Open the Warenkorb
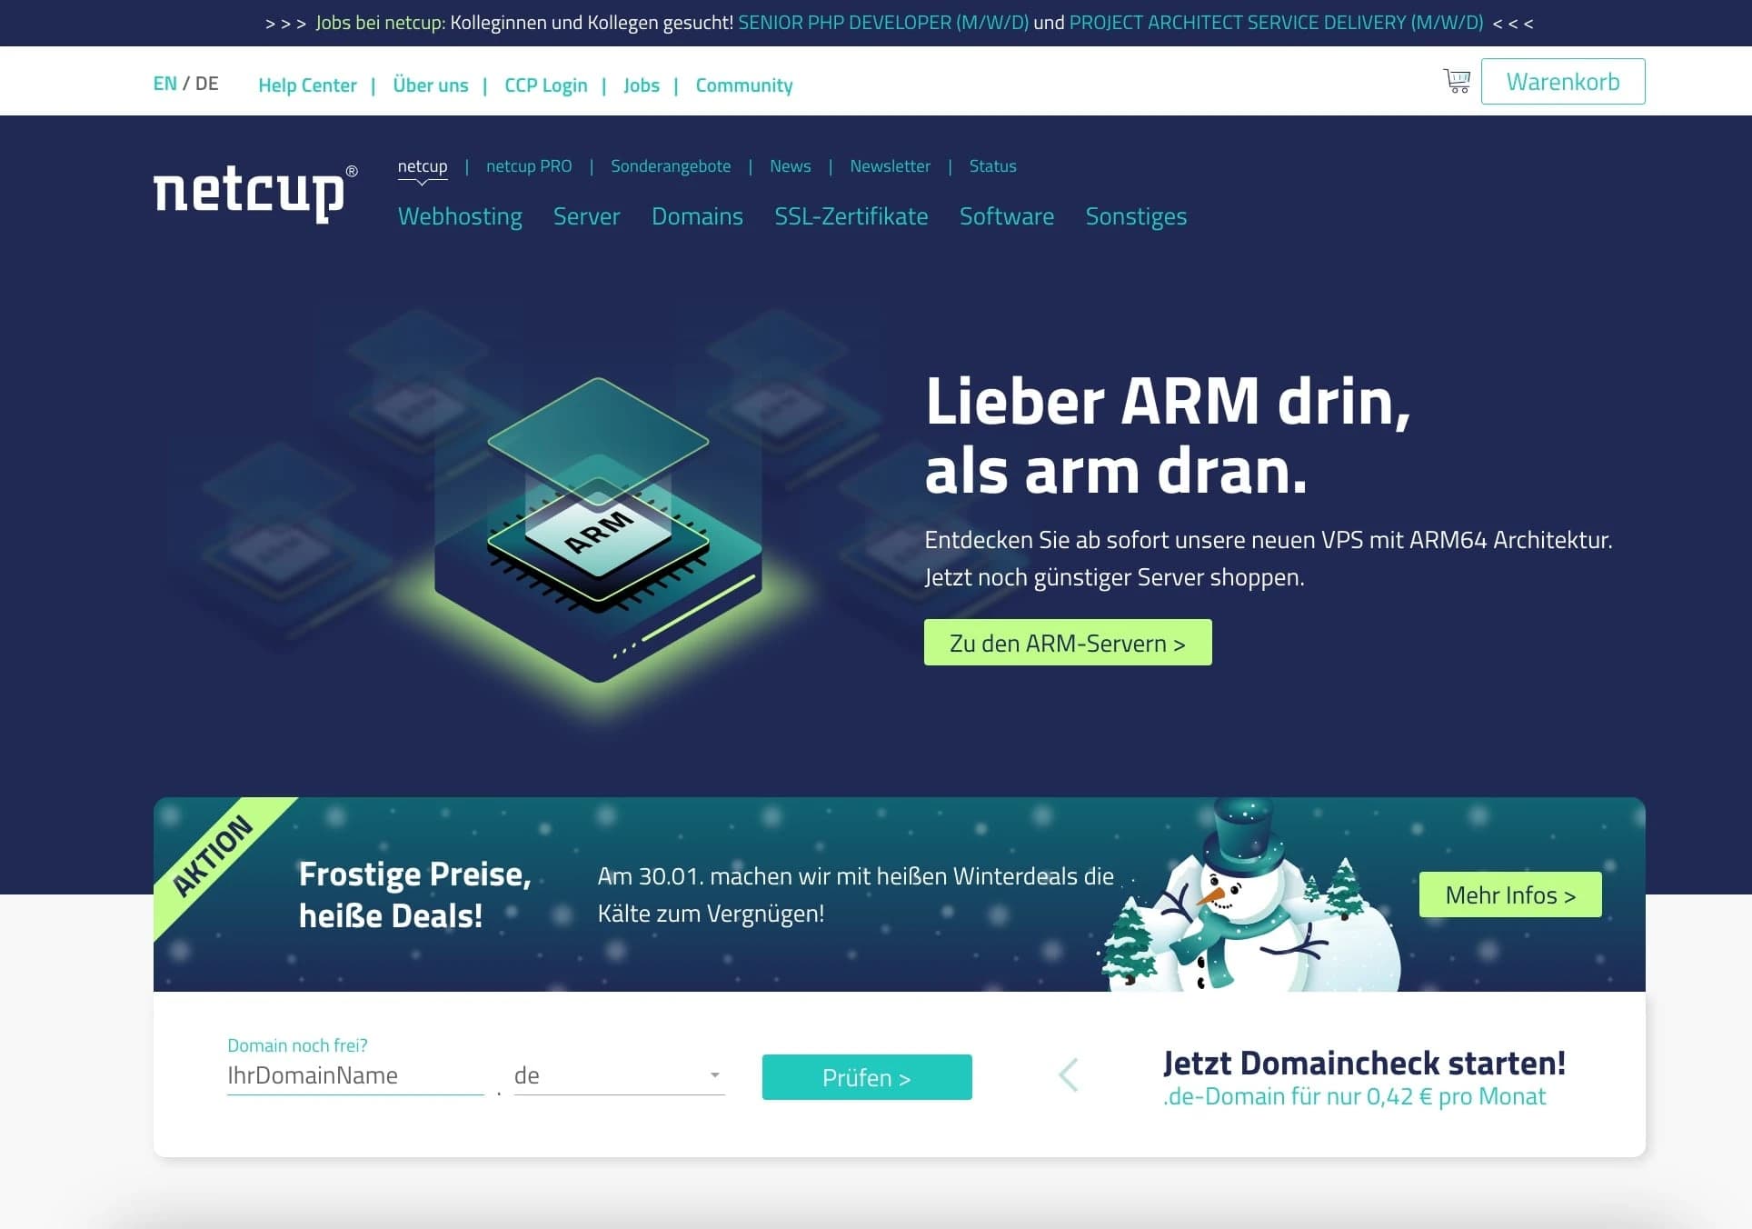 tap(1562, 81)
